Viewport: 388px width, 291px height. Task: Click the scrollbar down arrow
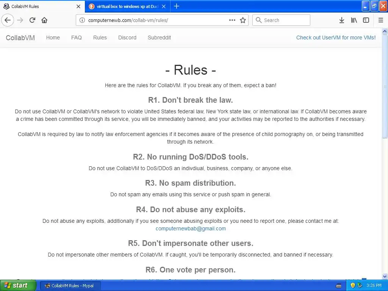(385, 276)
